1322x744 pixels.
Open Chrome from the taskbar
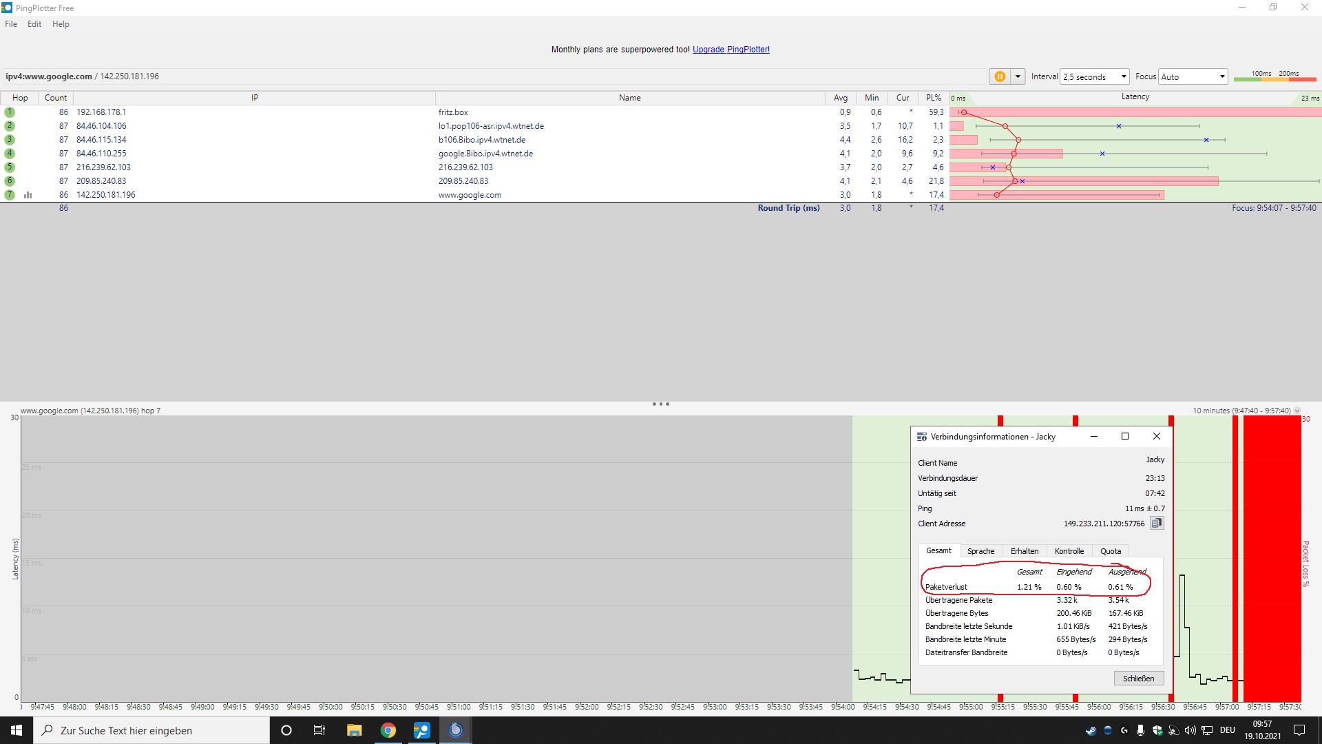pos(388,730)
